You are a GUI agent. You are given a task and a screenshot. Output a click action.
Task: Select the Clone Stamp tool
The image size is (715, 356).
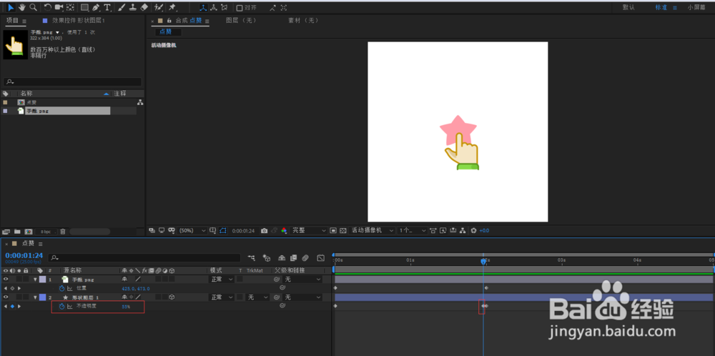pos(133,7)
